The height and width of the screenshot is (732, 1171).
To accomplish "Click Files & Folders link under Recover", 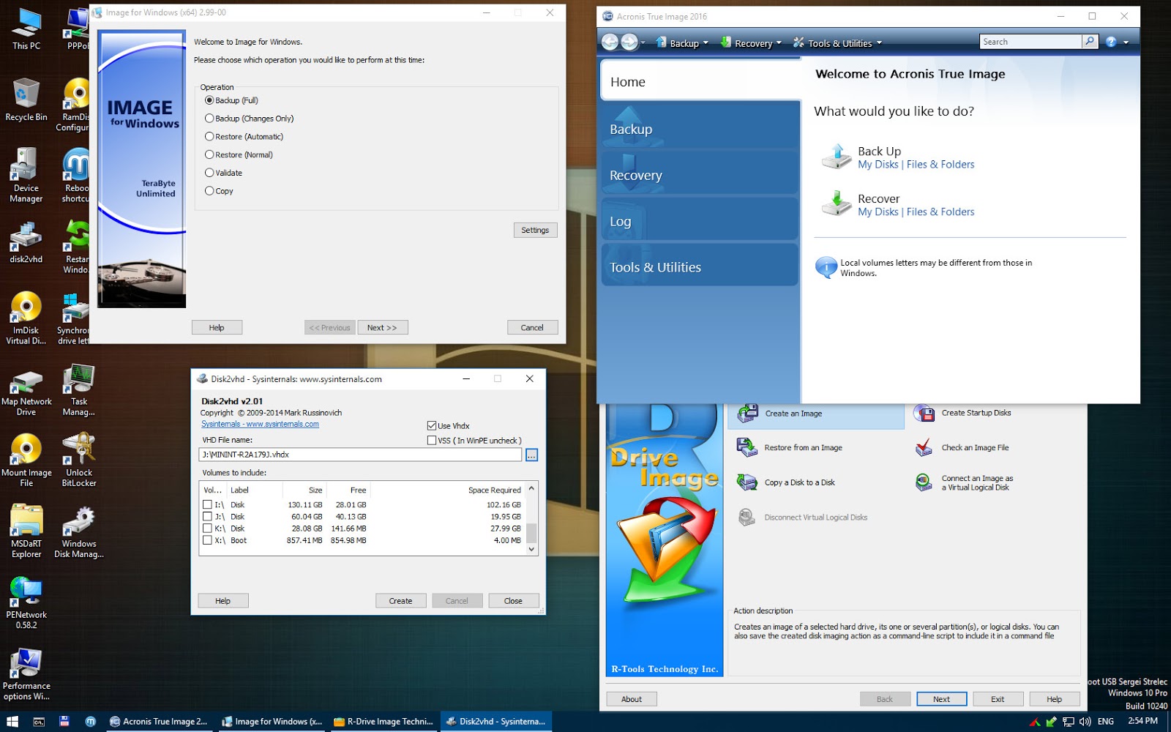I will pyautogui.click(x=940, y=212).
